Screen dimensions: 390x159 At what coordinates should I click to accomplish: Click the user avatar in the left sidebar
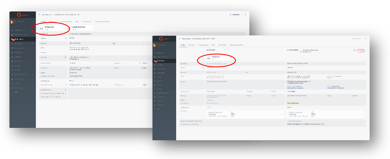pyautogui.click(x=12, y=22)
